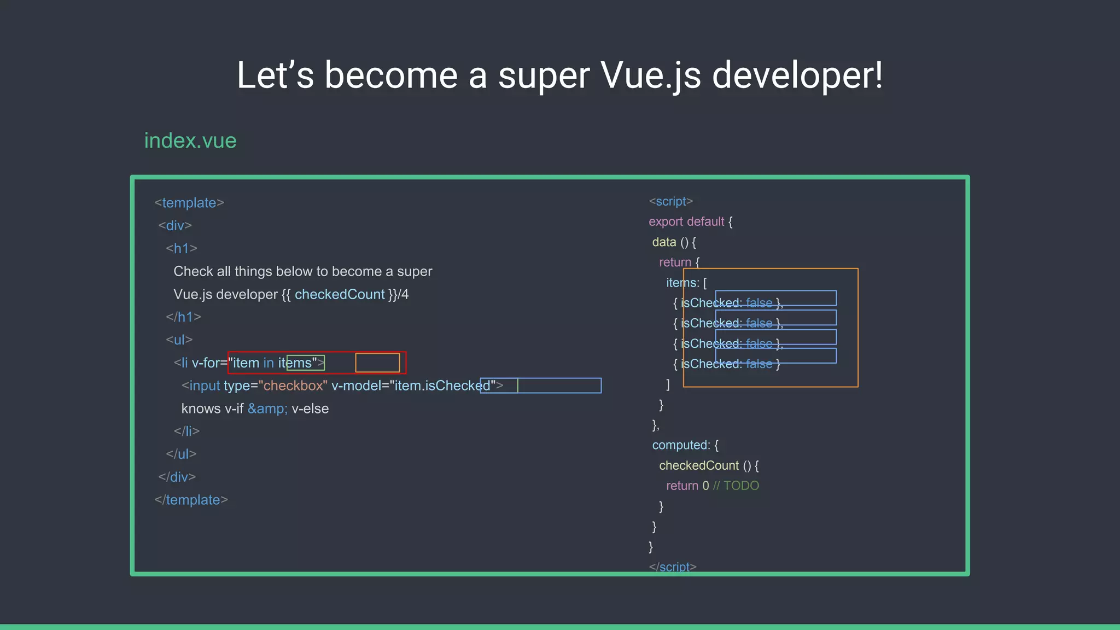
Task: Click the opening '<script>' tag
Action: [671, 201]
